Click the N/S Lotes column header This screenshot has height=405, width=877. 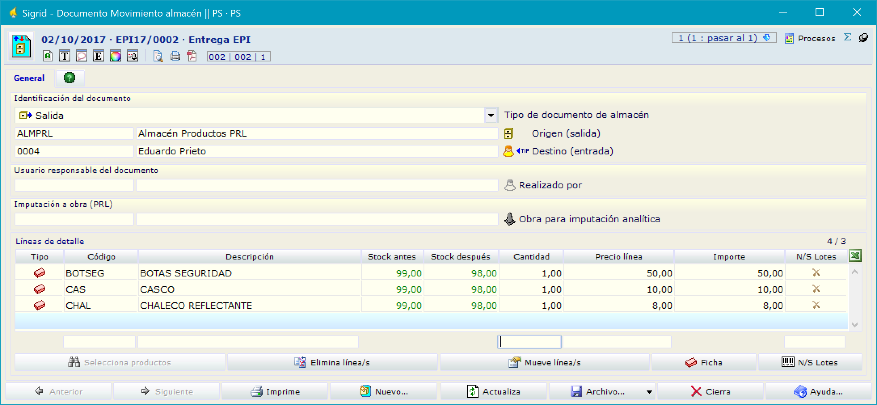coord(816,257)
